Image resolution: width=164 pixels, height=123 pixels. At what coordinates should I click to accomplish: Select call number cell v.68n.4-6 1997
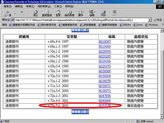pyautogui.click(x=72, y=42)
